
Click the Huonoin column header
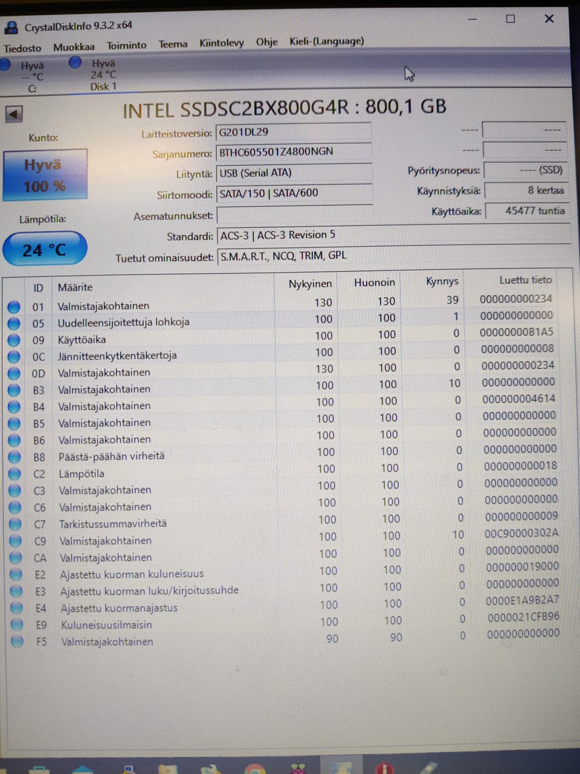click(x=375, y=282)
